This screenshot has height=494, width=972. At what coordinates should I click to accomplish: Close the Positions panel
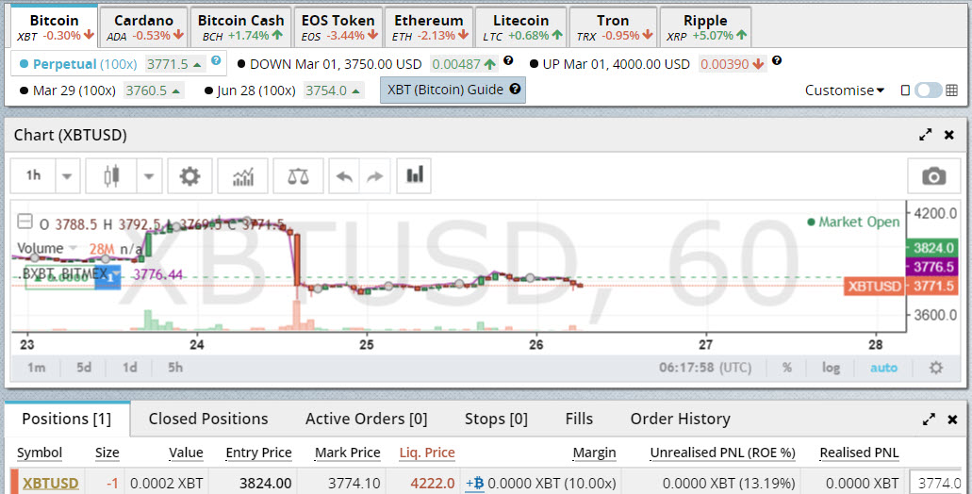(953, 420)
